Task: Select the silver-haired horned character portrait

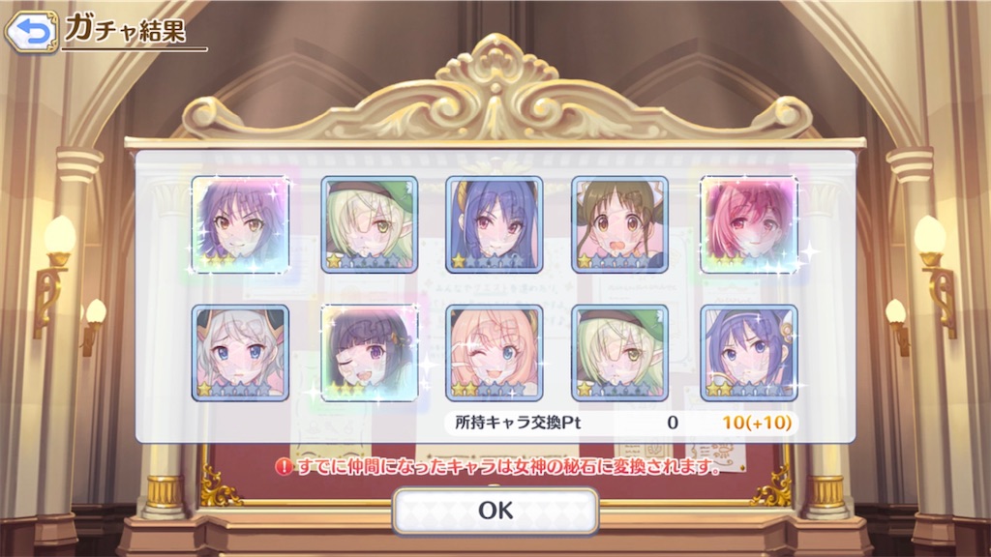Action: tap(240, 353)
